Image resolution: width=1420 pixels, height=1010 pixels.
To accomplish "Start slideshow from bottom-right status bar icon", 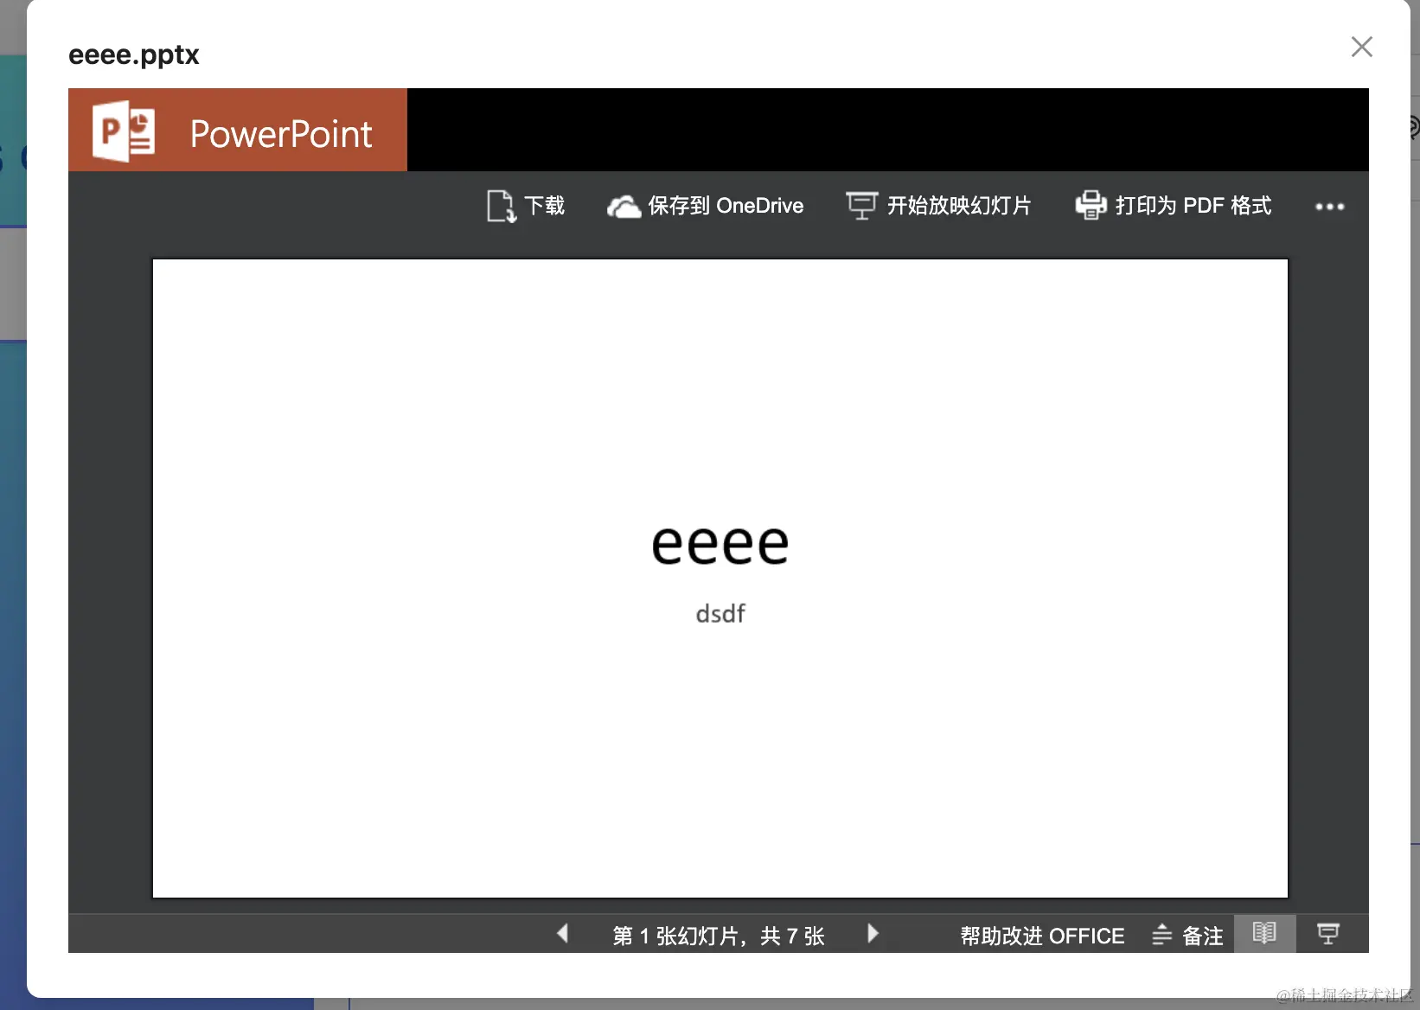I will coord(1328,934).
